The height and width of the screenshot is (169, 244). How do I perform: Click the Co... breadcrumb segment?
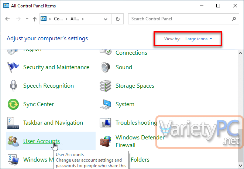point(58,19)
